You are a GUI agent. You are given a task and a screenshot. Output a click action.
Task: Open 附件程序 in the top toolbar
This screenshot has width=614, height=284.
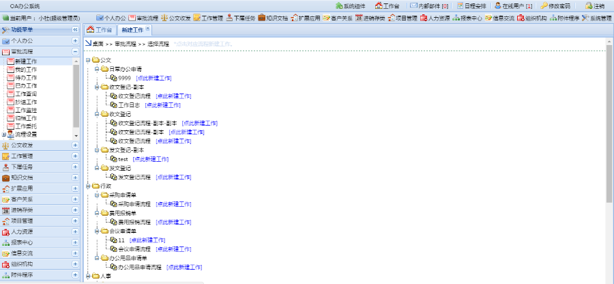[564, 18]
